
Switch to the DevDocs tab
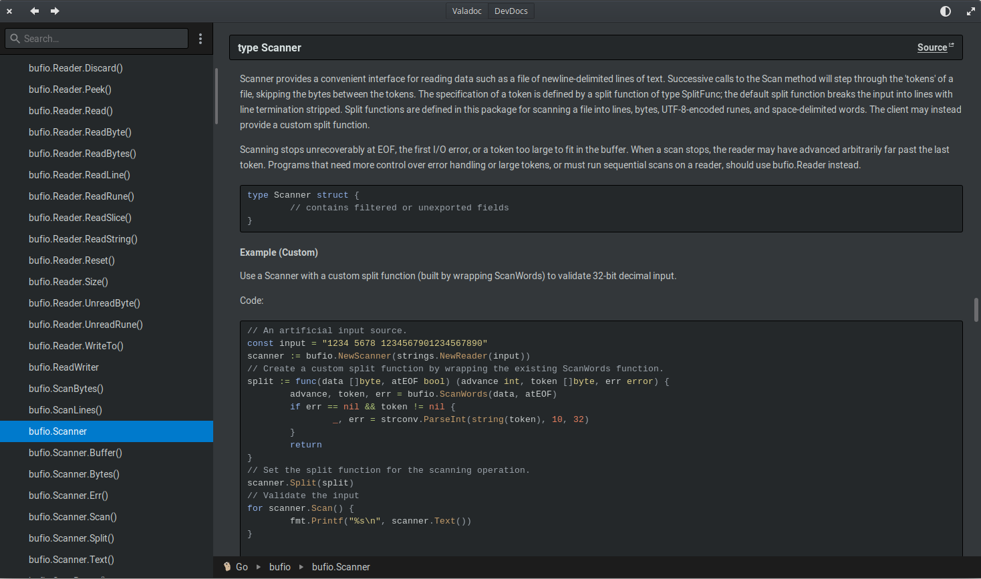click(x=511, y=11)
